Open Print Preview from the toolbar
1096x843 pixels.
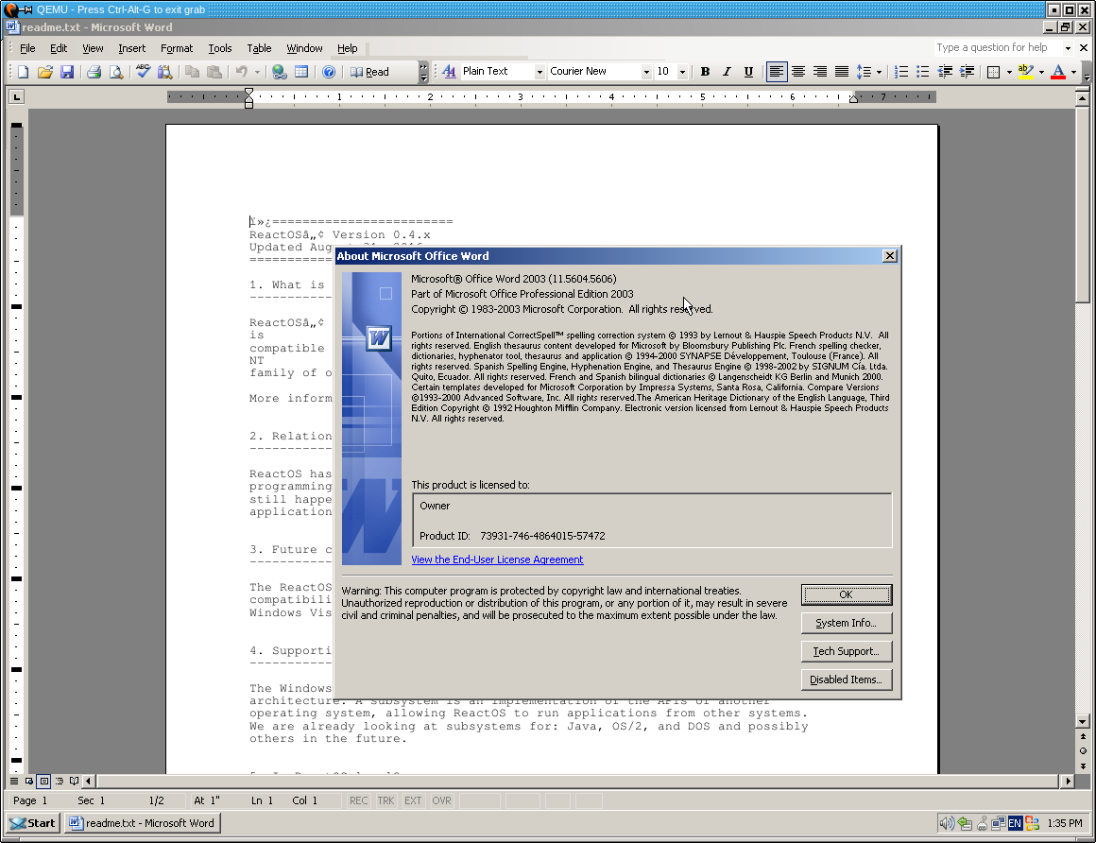116,72
